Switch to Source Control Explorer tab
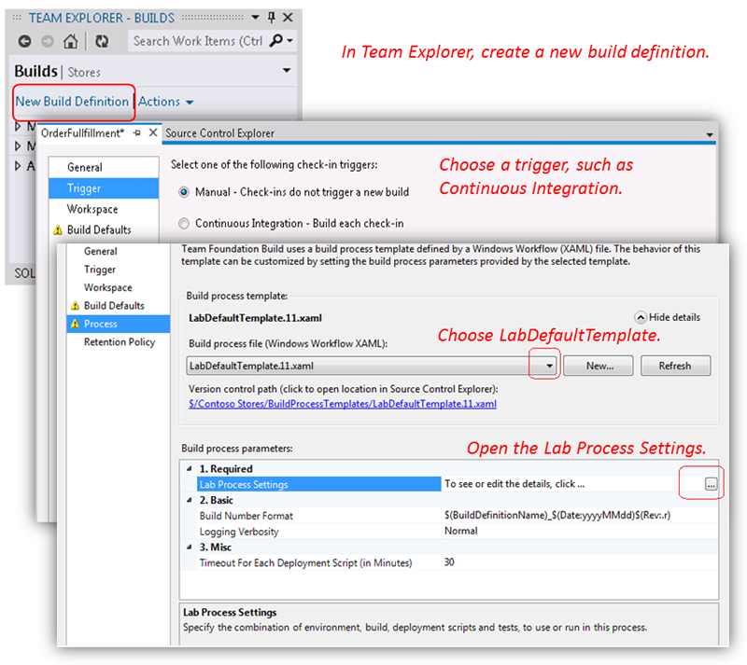The height and width of the screenshot is (665, 747). click(219, 133)
